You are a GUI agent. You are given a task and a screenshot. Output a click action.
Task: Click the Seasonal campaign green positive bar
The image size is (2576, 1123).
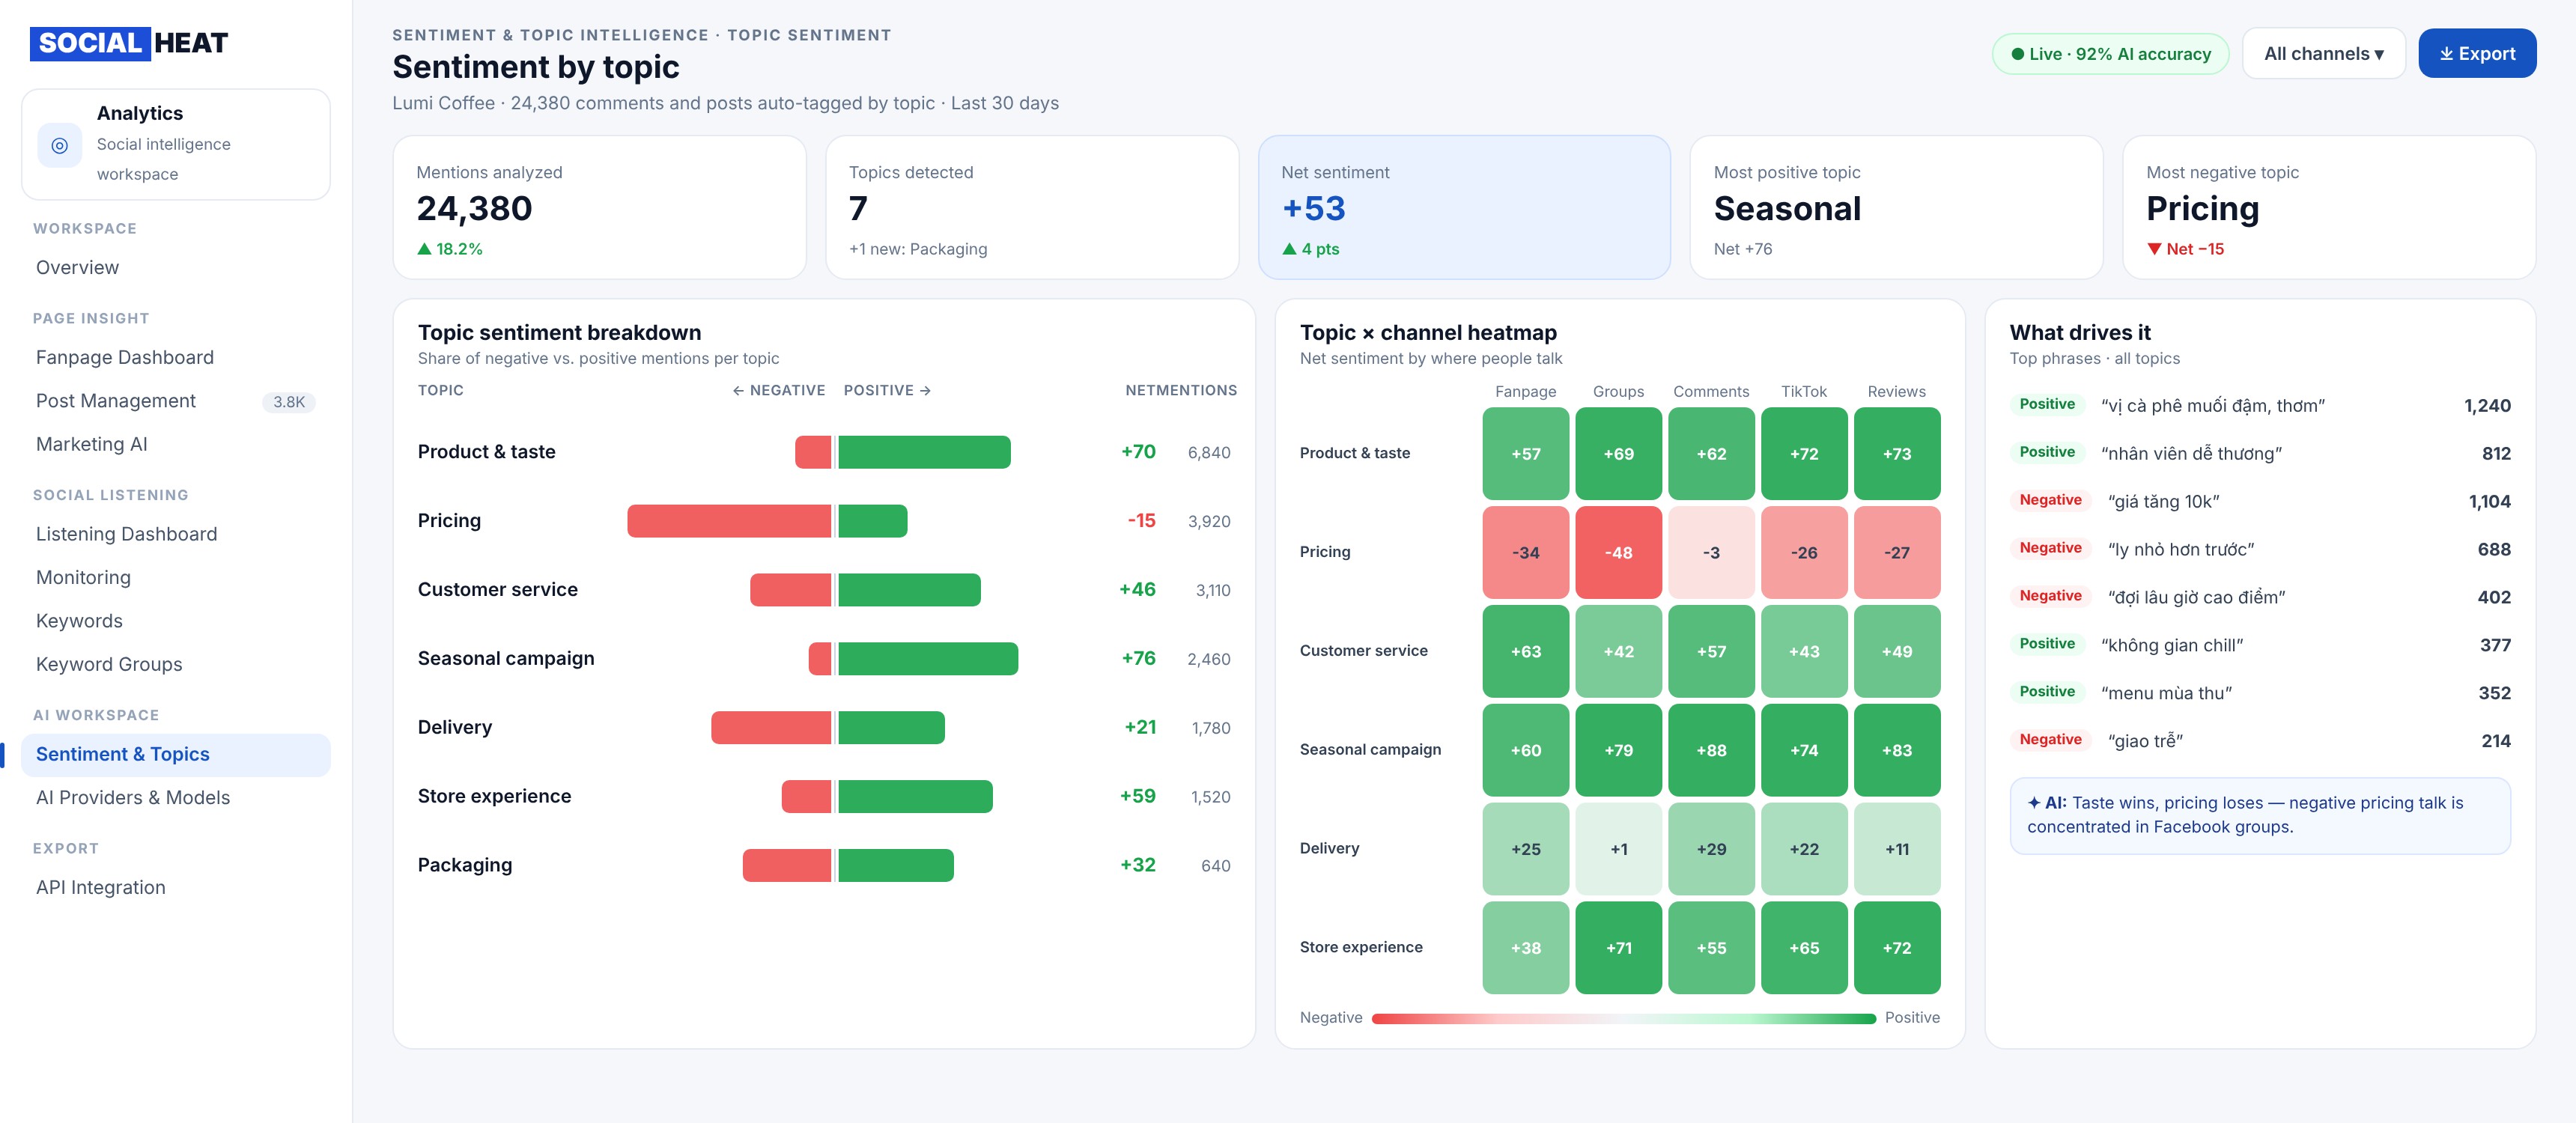click(x=928, y=659)
